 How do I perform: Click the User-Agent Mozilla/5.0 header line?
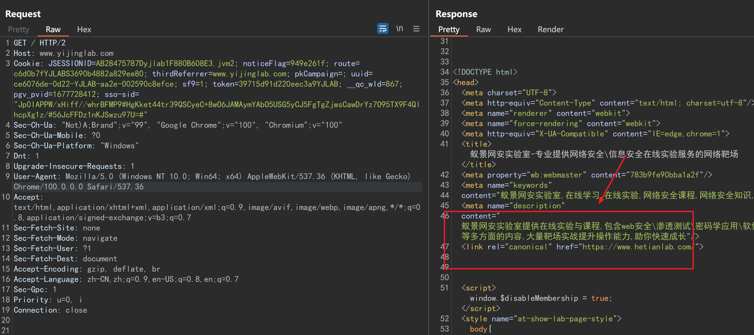point(212,176)
